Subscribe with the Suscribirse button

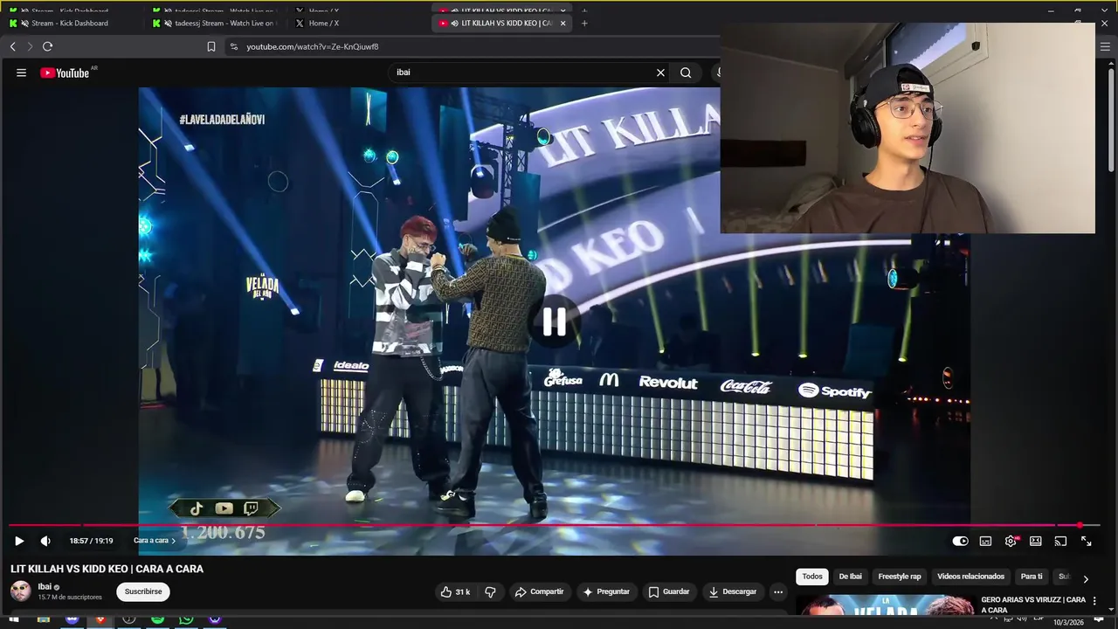point(143,591)
